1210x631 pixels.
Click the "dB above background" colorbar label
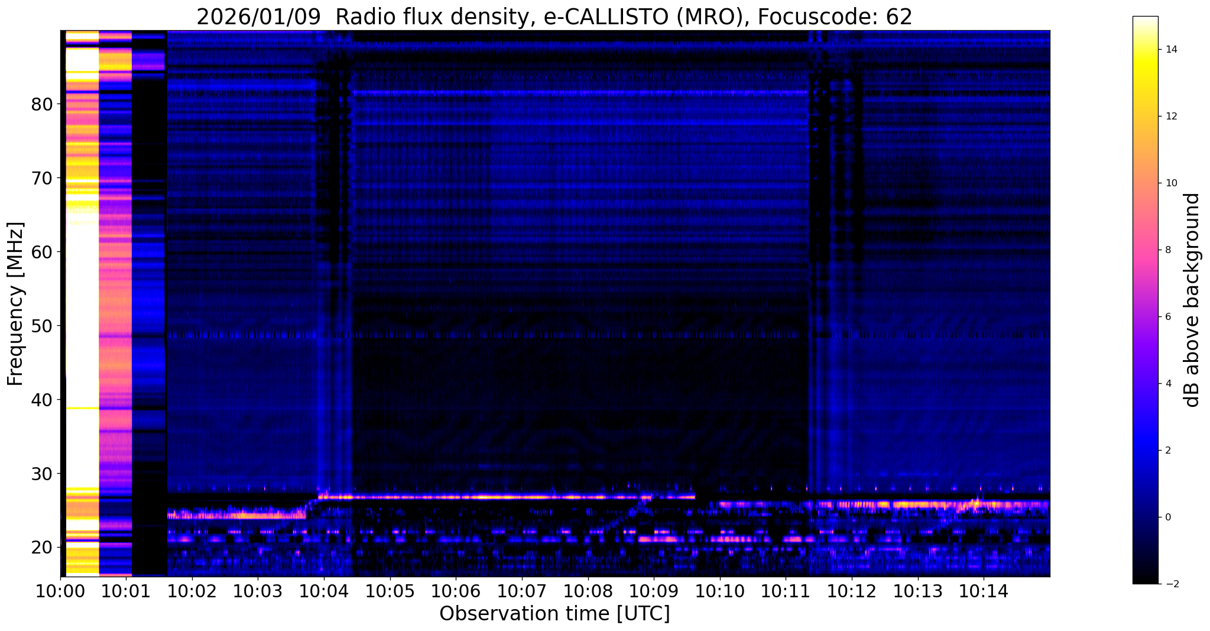(1192, 300)
